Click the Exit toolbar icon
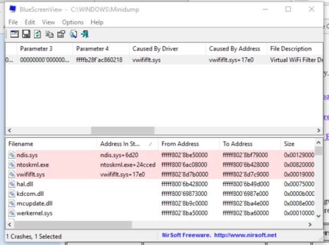 pos(84,34)
